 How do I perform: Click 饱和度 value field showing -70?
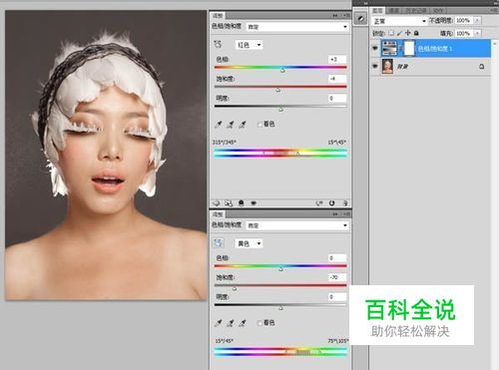click(x=337, y=277)
